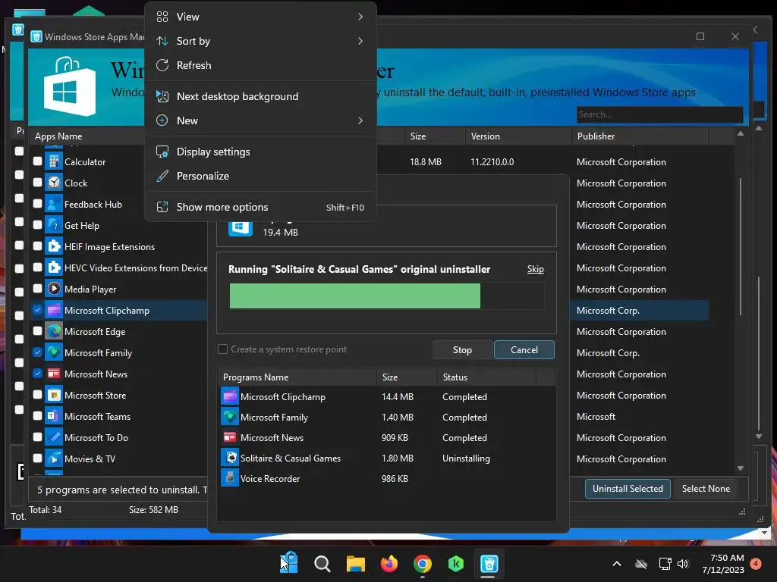The width and height of the screenshot is (777, 582).
Task: Click the Microsoft Edge icon in the apps list
Action: [54, 332]
